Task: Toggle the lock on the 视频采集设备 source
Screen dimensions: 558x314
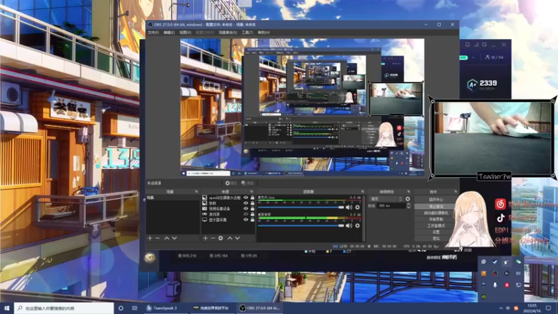Action: 252,209
